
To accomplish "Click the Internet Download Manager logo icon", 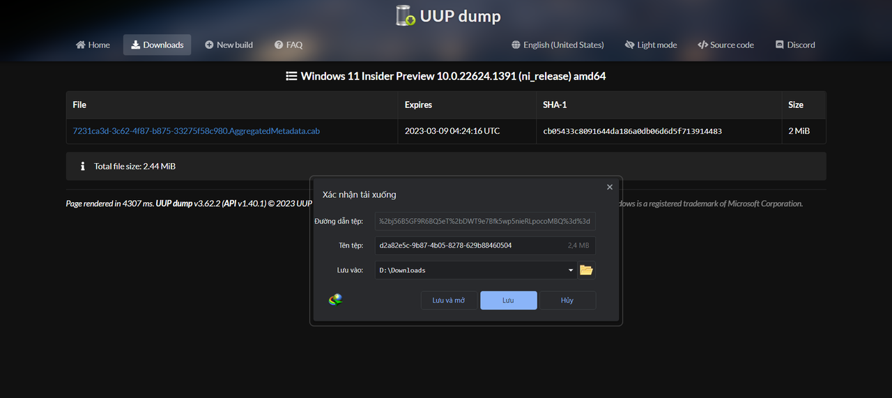I will pos(336,300).
